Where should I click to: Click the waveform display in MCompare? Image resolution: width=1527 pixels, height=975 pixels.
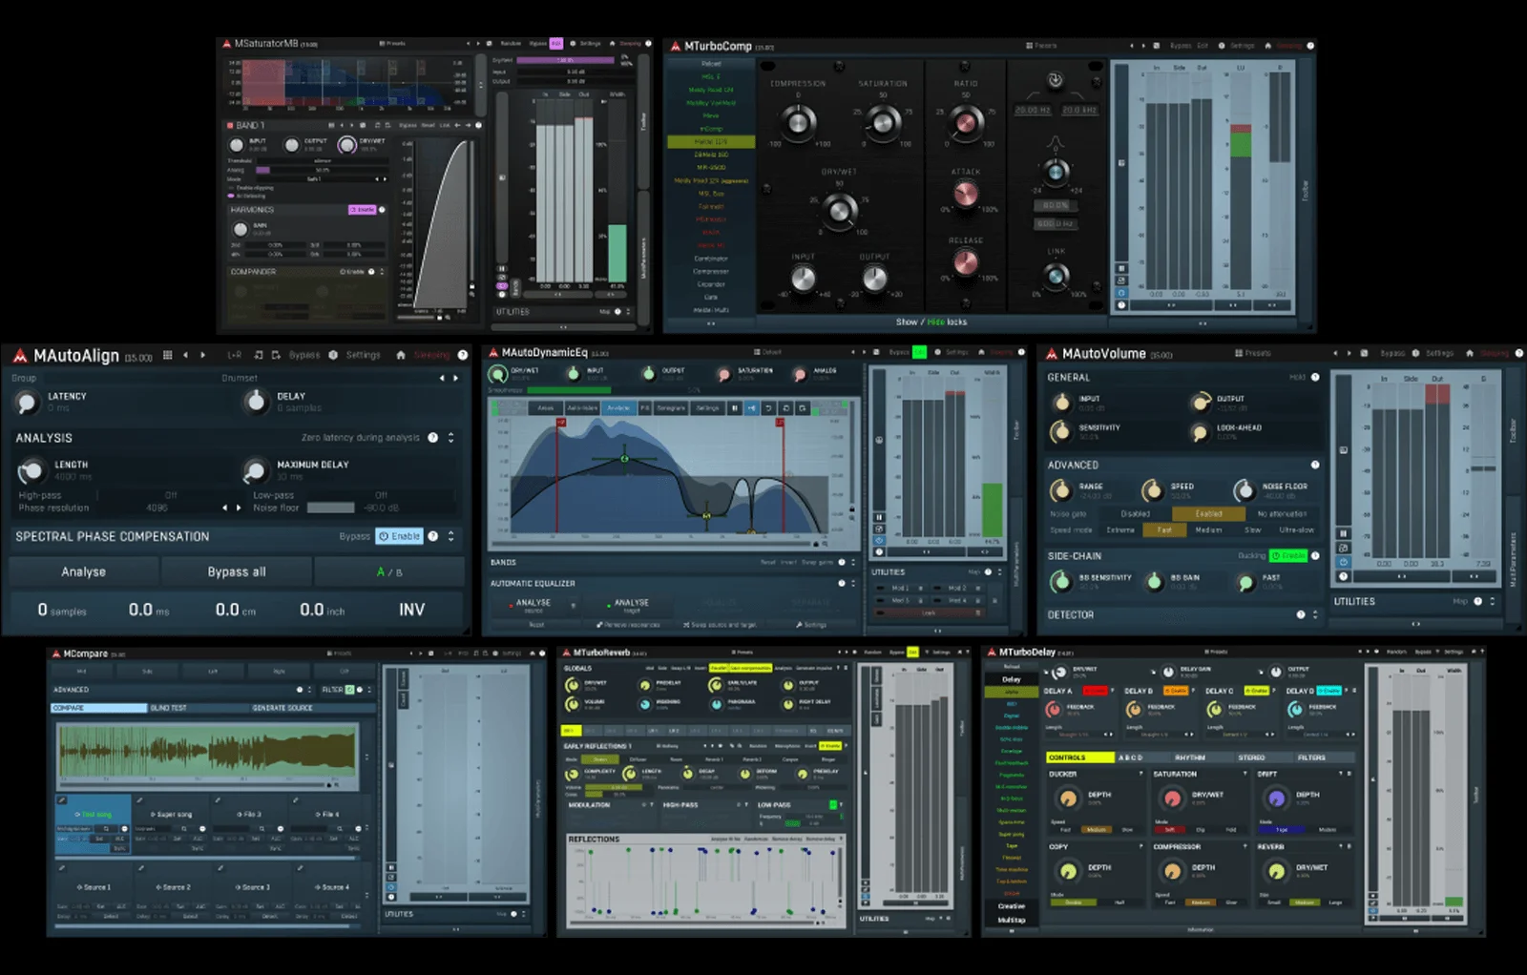pos(207,749)
